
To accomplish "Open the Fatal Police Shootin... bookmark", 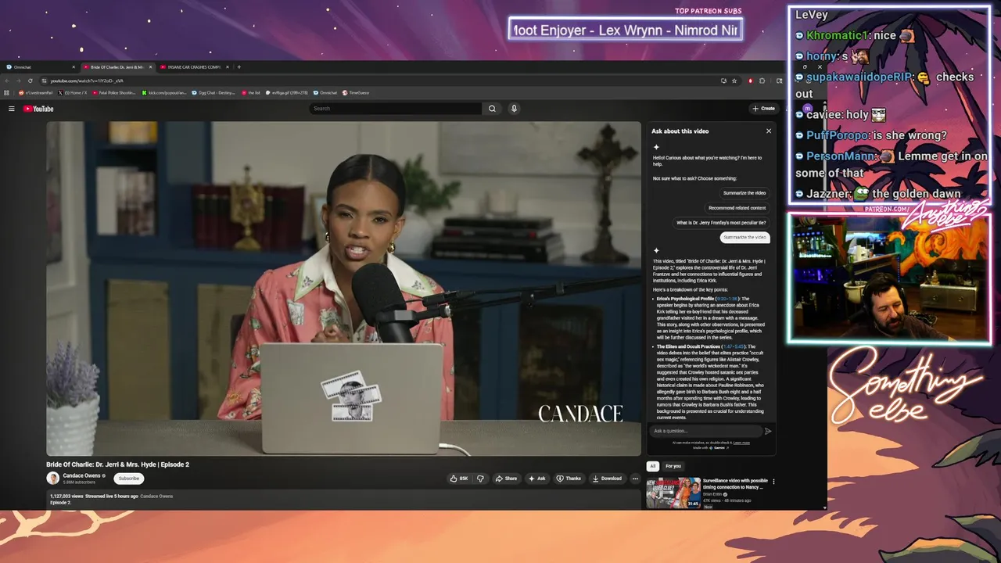I will (114, 92).
